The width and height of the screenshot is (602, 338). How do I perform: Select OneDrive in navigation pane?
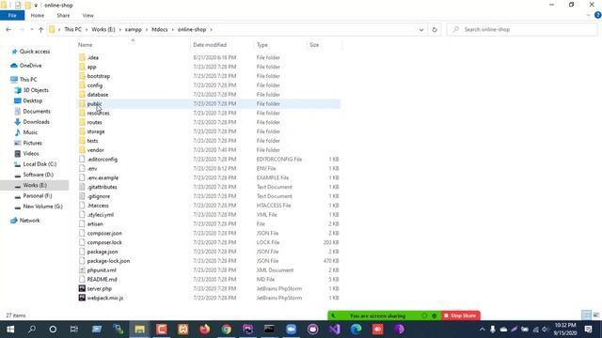[30, 66]
